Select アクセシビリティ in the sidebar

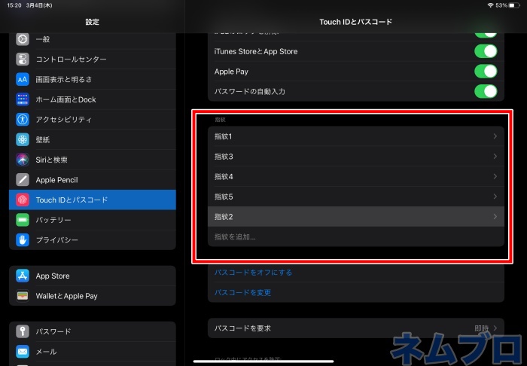[x=93, y=119]
